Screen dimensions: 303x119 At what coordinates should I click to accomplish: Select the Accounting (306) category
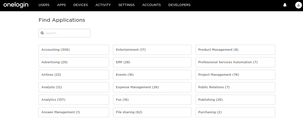[74, 50]
